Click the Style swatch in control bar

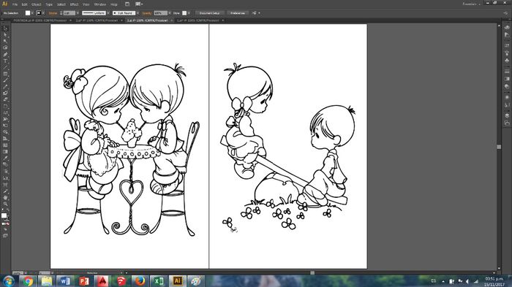(184, 13)
